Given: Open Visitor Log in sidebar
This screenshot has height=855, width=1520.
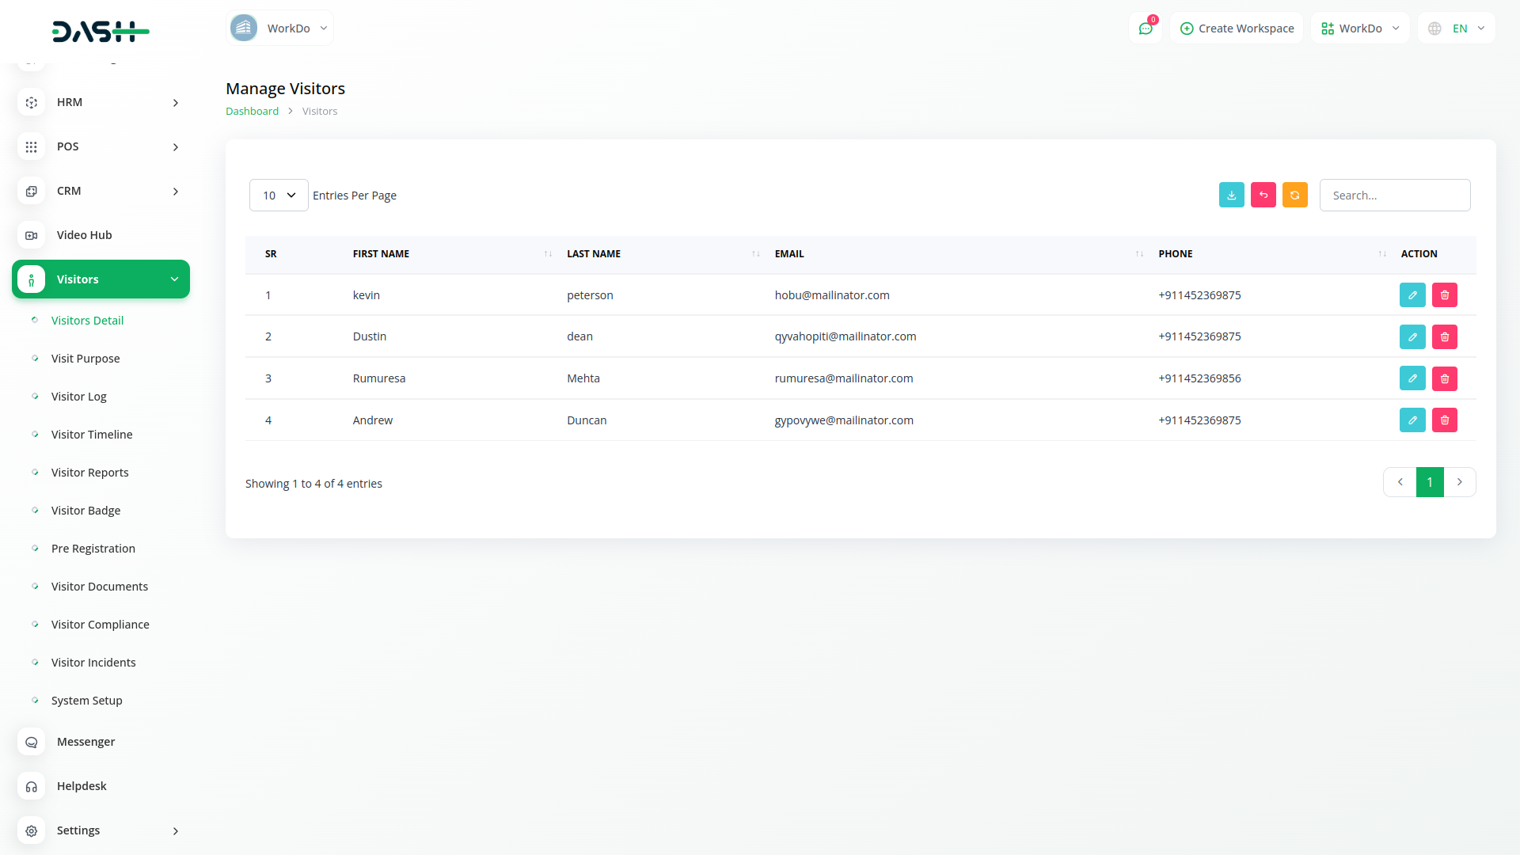Looking at the screenshot, I should (x=78, y=397).
